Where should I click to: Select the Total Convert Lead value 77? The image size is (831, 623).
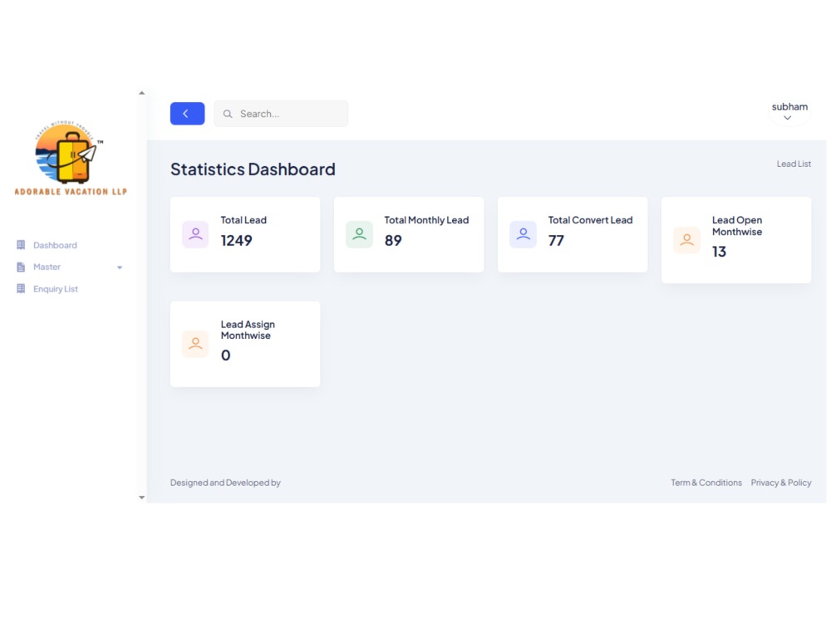[x=556, y=241]
